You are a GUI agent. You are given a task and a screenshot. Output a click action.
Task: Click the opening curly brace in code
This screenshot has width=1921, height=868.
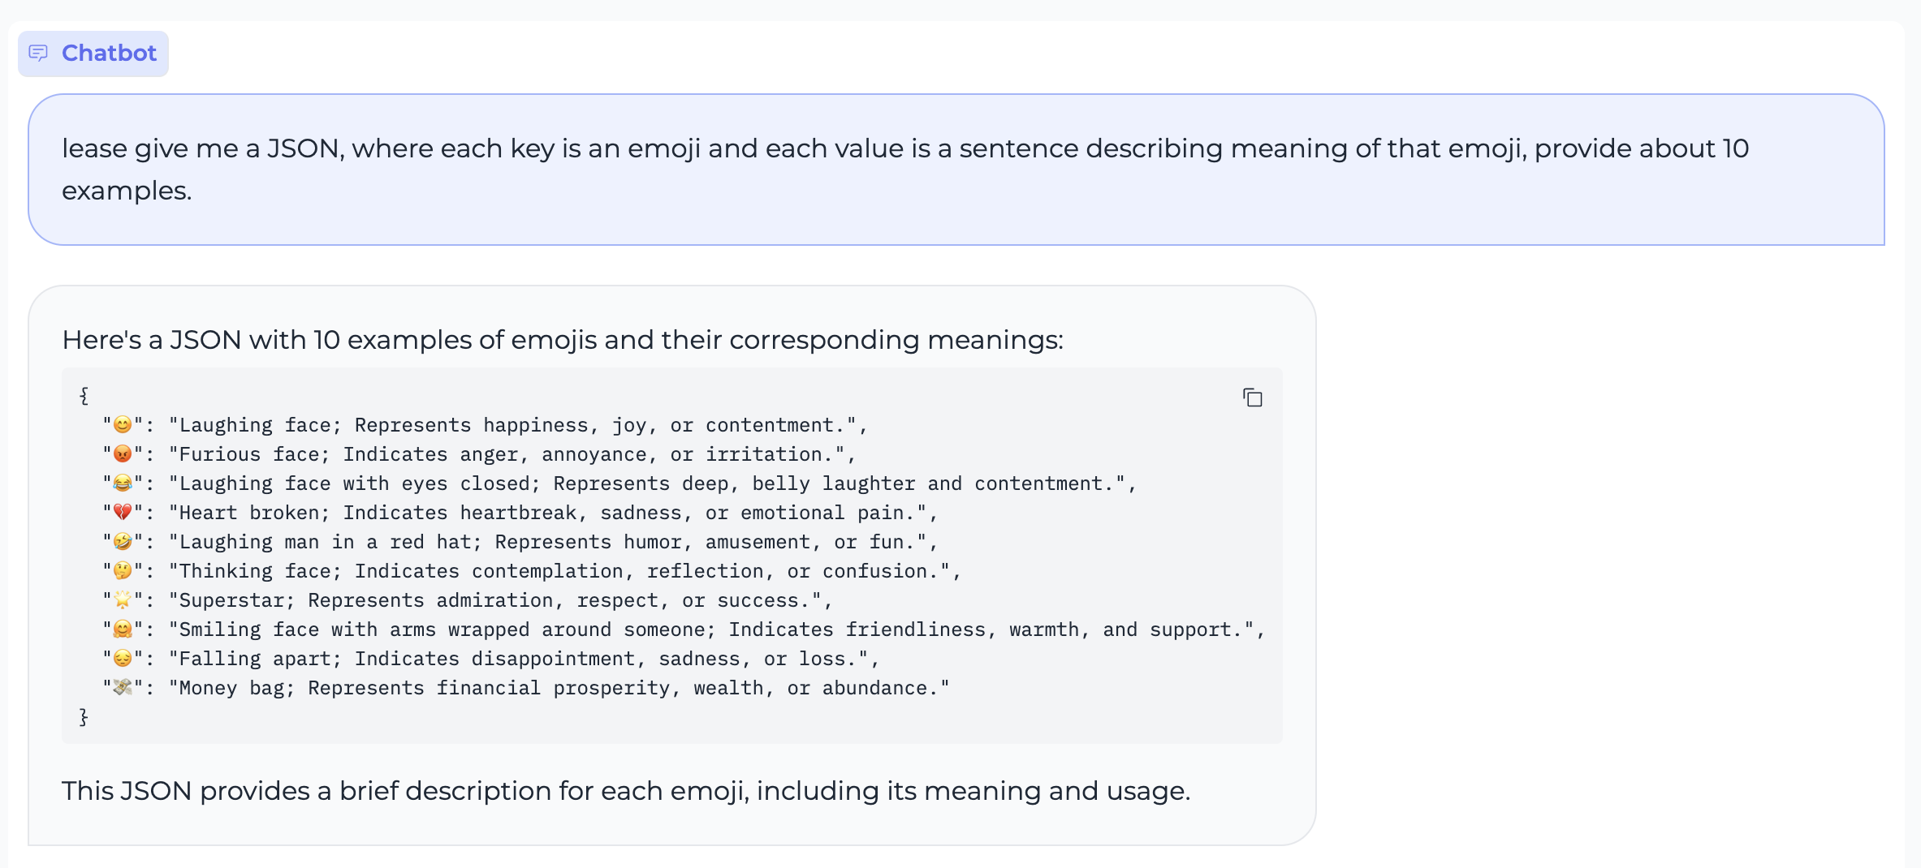(84, 396)
